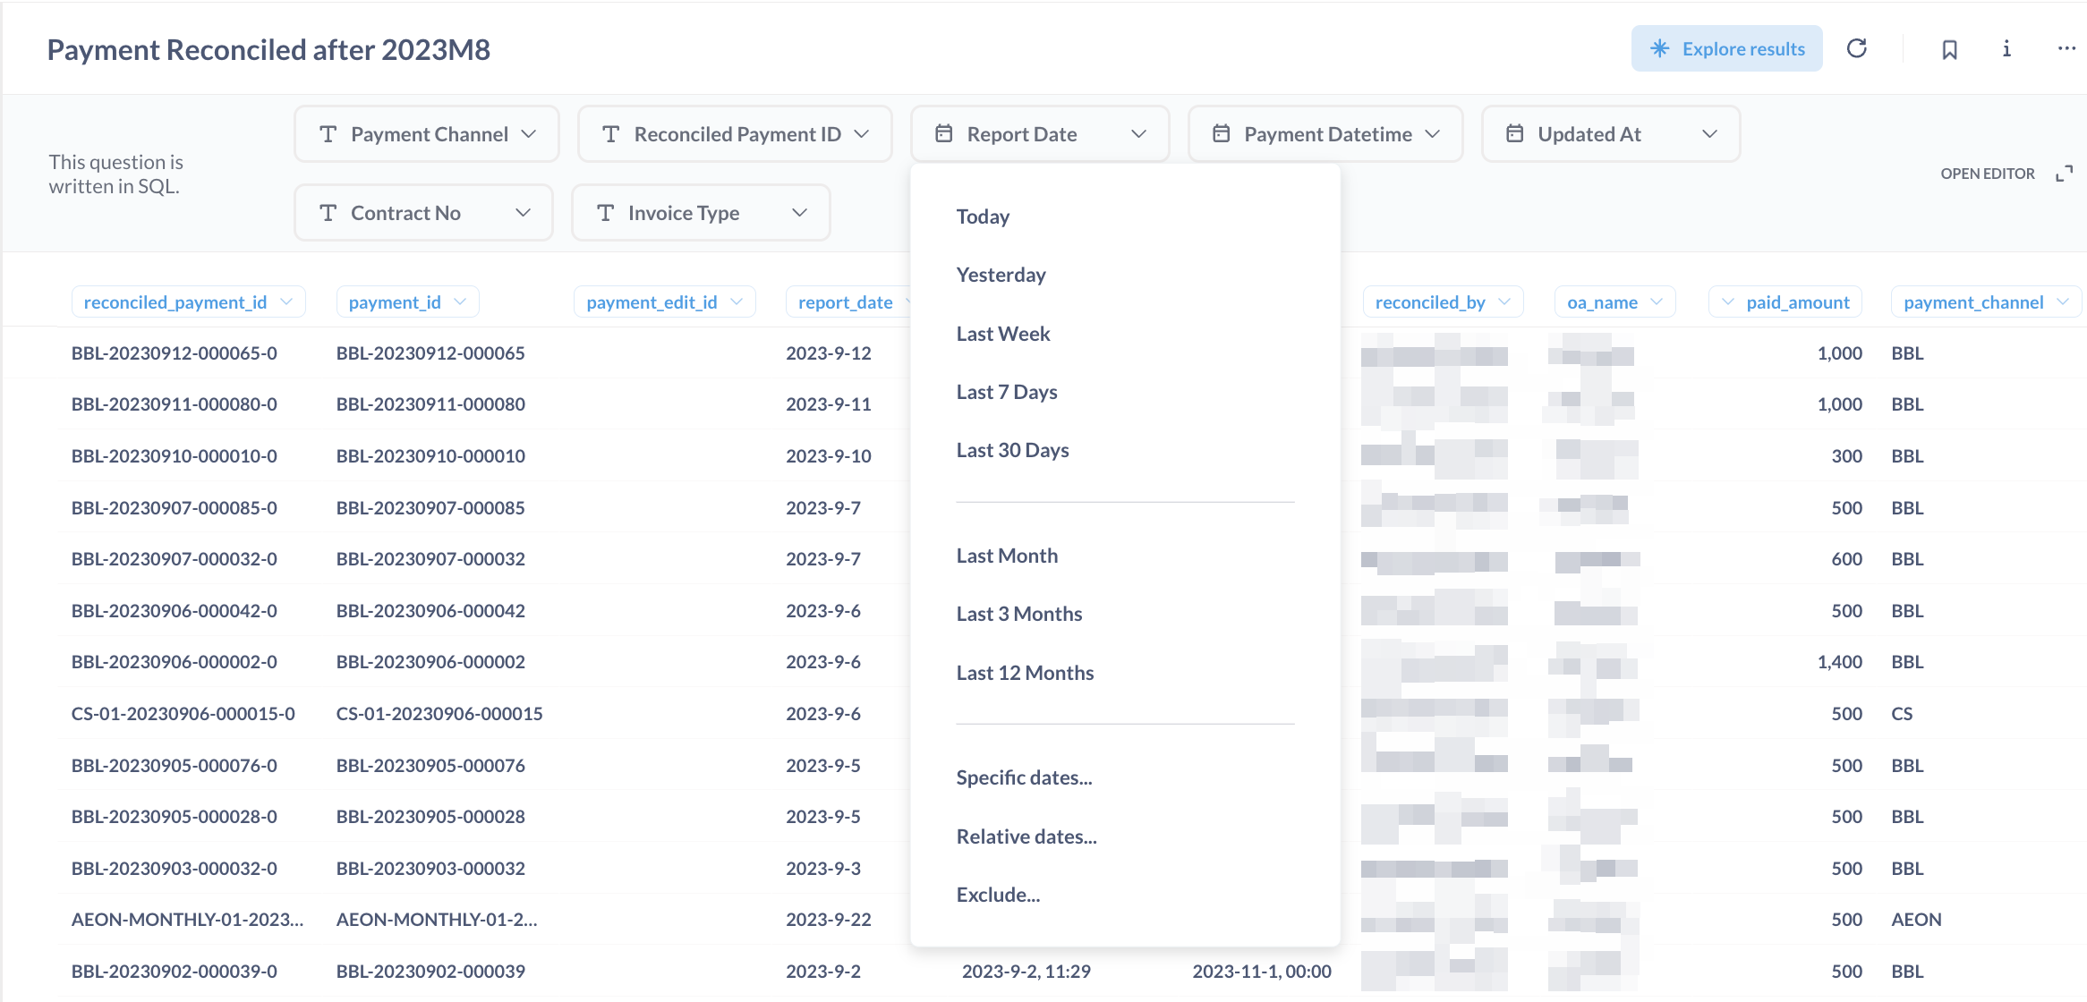2087x1002 pixels.
Task: Pick Specific dates… option
Action: click(x=1024, y=777)
